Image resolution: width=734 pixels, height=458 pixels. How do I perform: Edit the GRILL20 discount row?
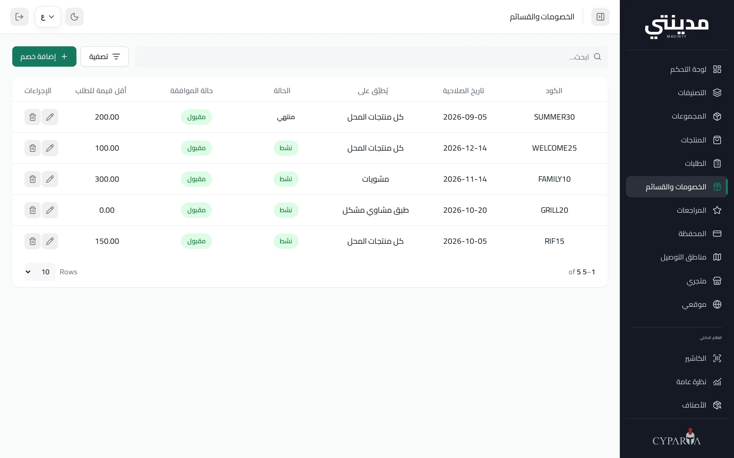point(50,210)
